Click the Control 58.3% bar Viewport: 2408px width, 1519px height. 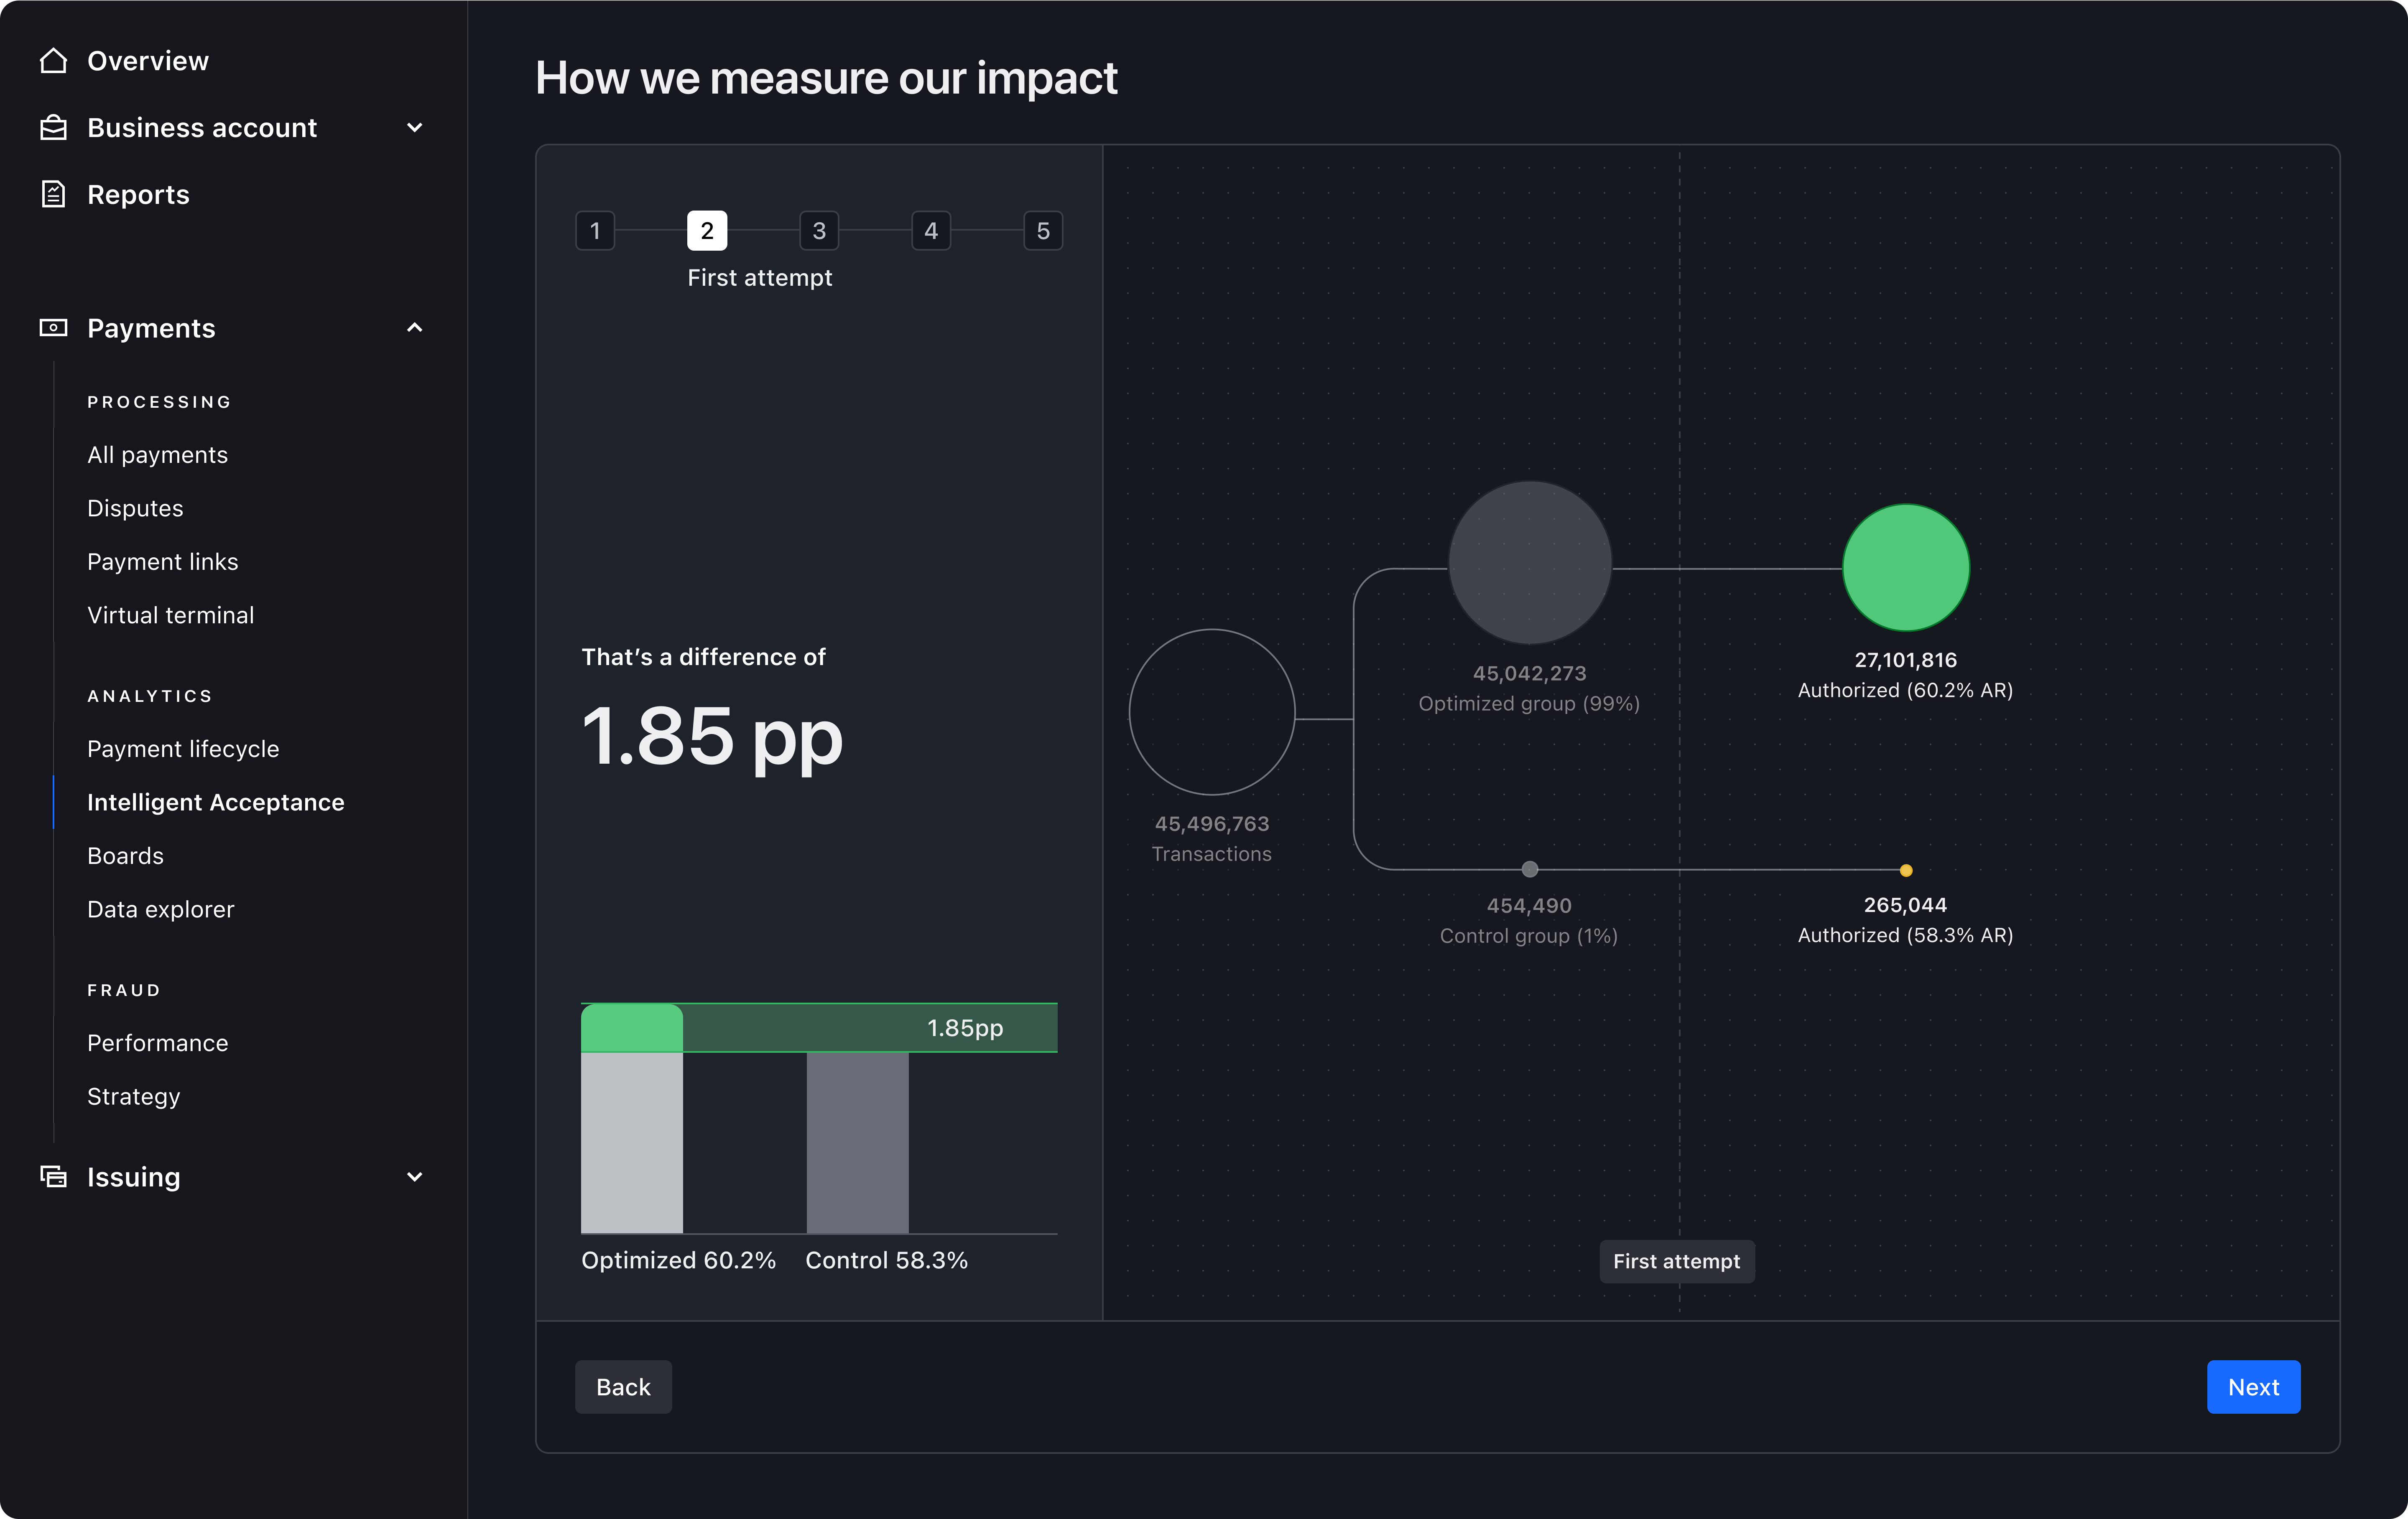(858, 1142)
